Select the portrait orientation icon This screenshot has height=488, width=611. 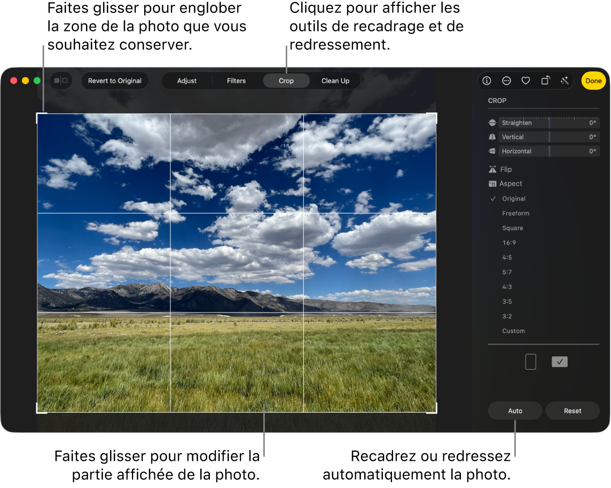(x=530, y=362)
